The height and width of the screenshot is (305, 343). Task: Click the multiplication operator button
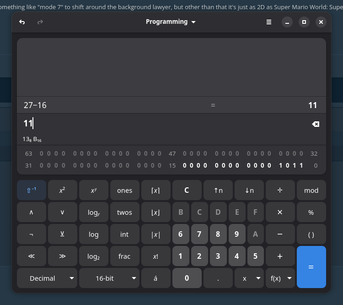tap(280, 212)
